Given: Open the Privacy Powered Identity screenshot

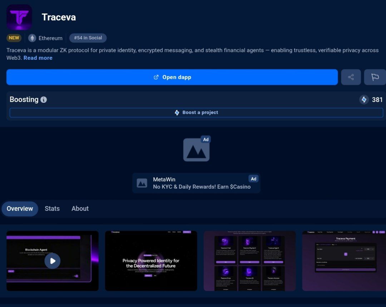Looking at the screenshot, I should [x=151, y=261].
